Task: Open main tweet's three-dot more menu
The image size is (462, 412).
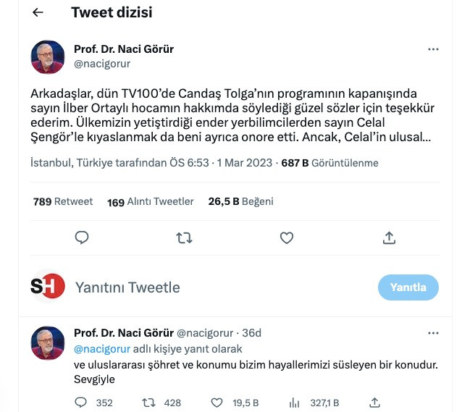Action: pyautogui.click(x=433, y=49)
